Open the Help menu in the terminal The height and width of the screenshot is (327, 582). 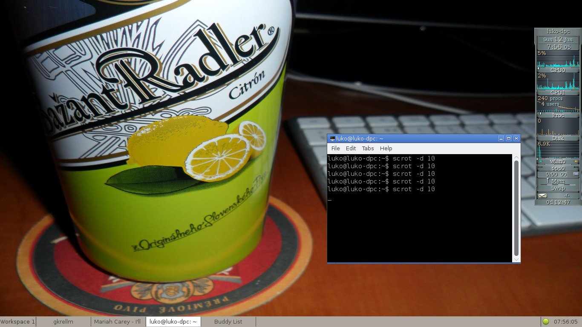click(x=386, y=148)
